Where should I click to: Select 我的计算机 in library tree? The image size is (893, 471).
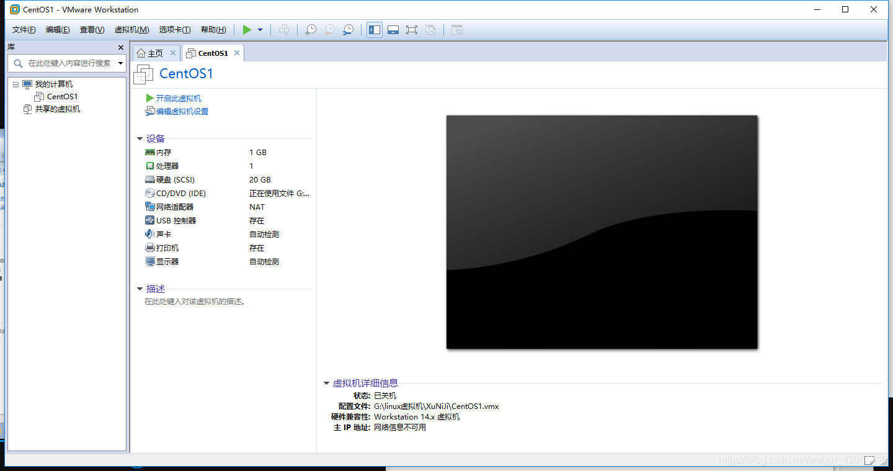pos(53,84)
